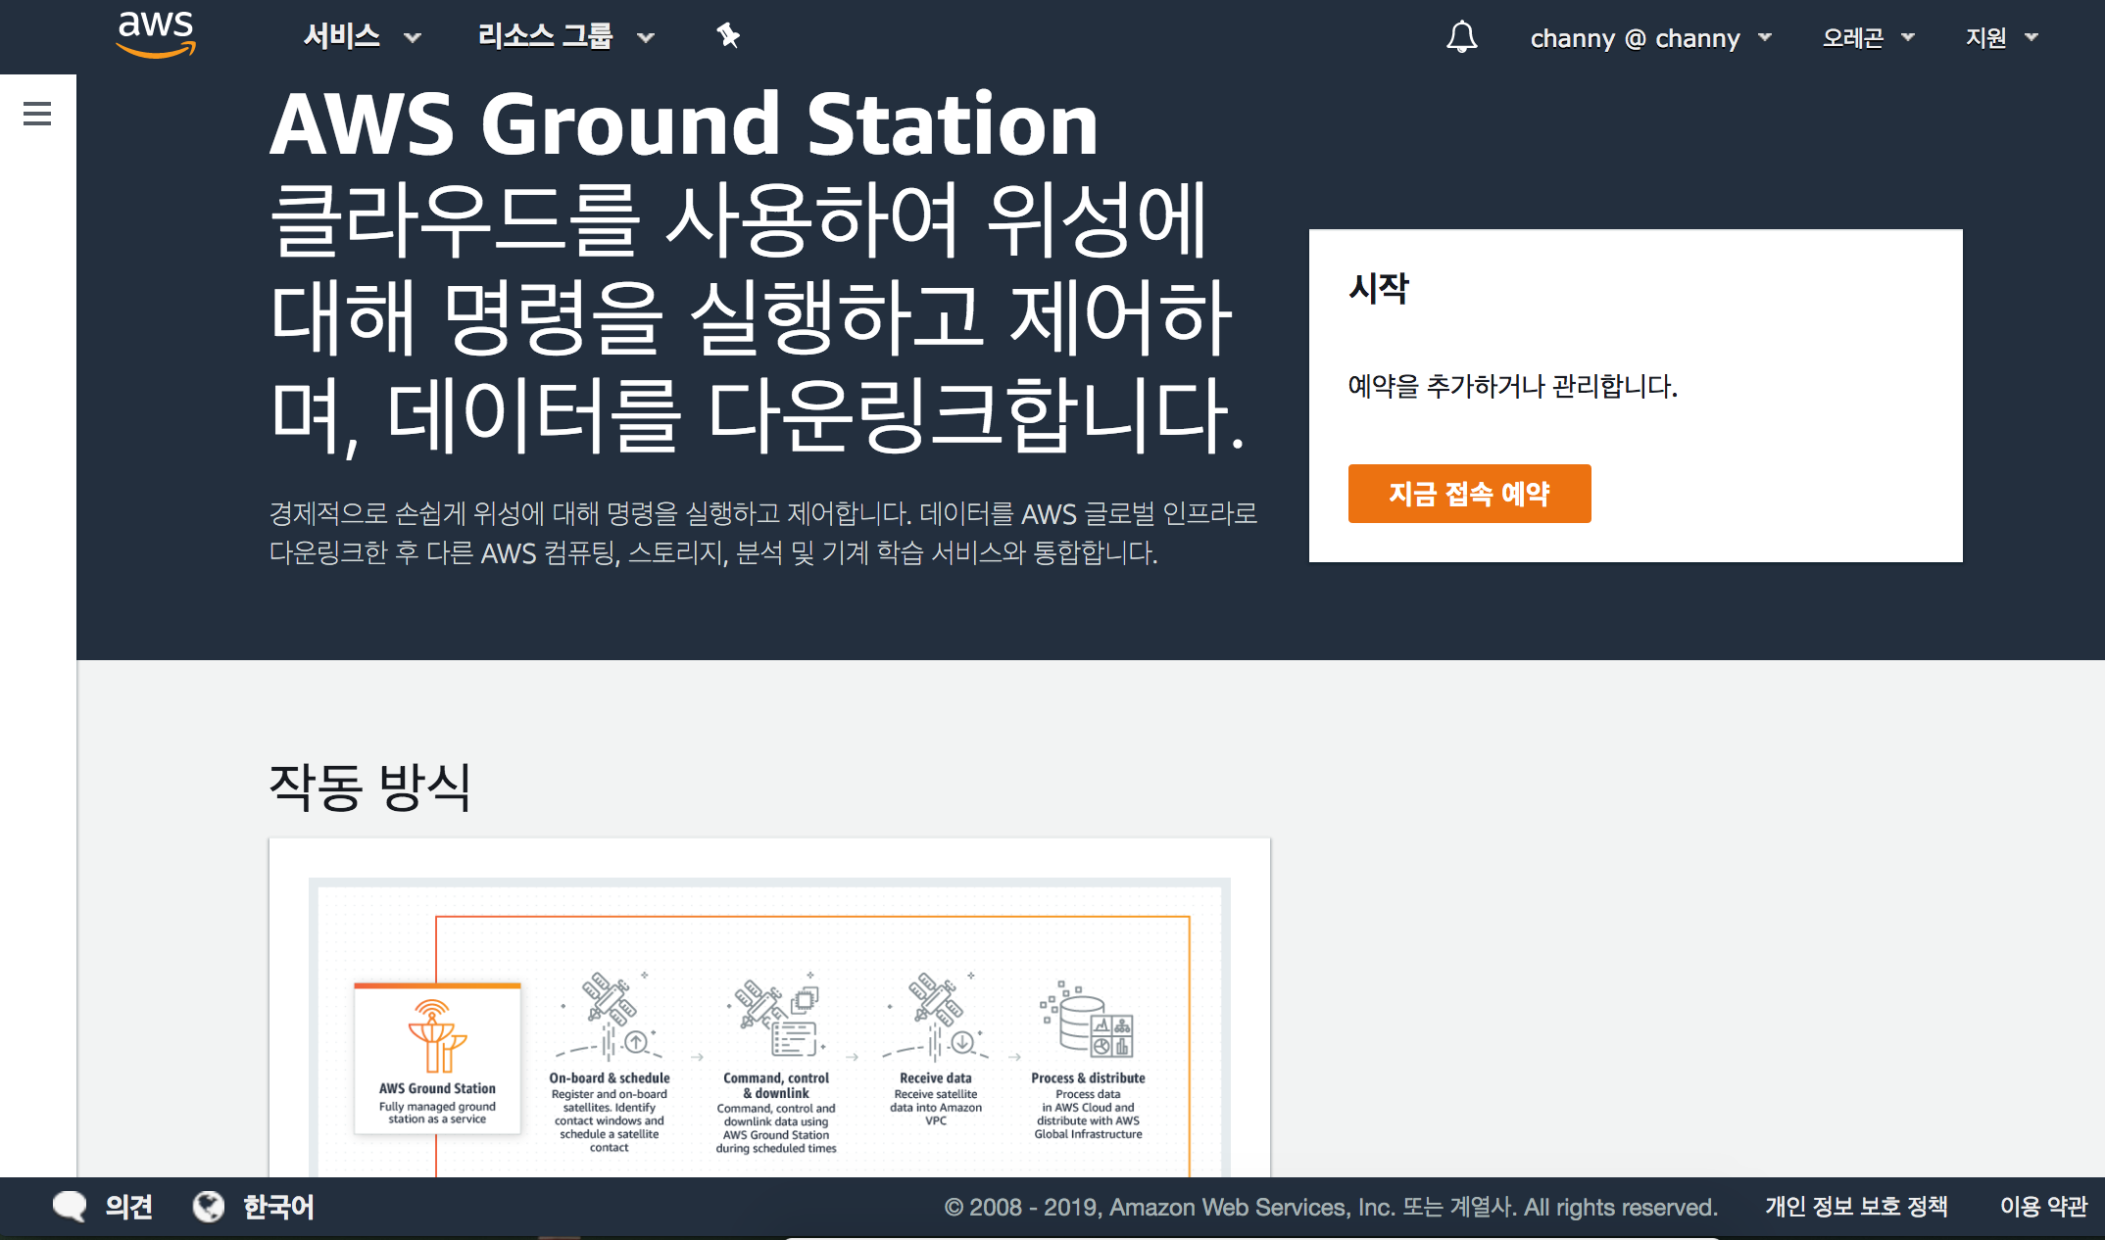The height and width of the screenshot is (1240, 2105).
Task: Click the 한국어 language selector
Action: (x=278, y=1206)
